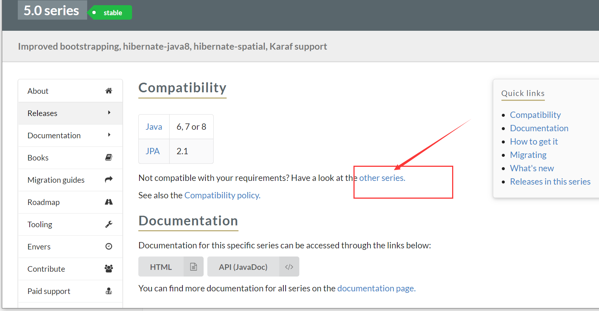Click the home icon beside About
The image size is (599, 311).
click(109, 91)
